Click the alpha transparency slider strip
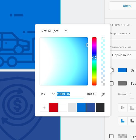The width and height of the screenshot is (136, 140). 103,61
